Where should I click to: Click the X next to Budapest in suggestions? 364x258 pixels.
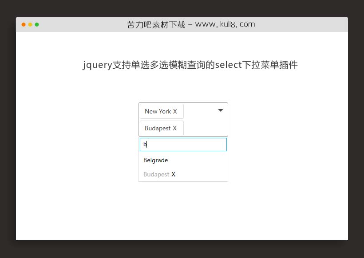(173, 174)
